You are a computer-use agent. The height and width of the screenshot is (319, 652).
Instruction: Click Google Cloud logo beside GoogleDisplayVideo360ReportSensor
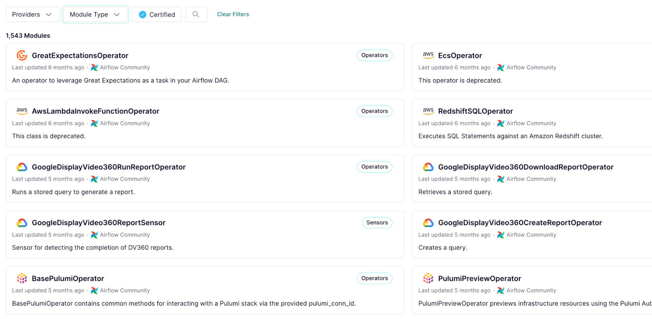pos(22,223)
